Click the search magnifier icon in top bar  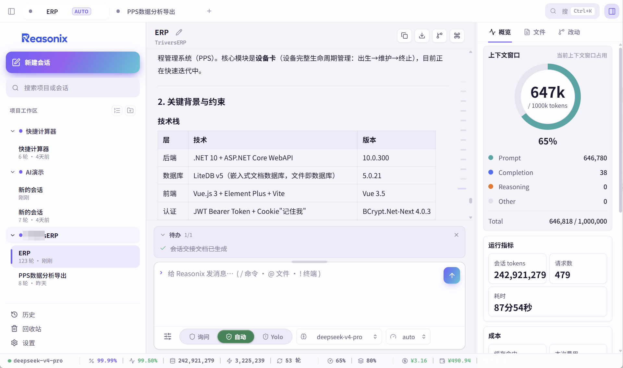553,11
